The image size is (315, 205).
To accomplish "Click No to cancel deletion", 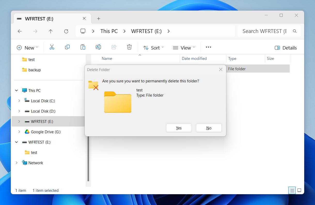I will click(x=209, y=128).
